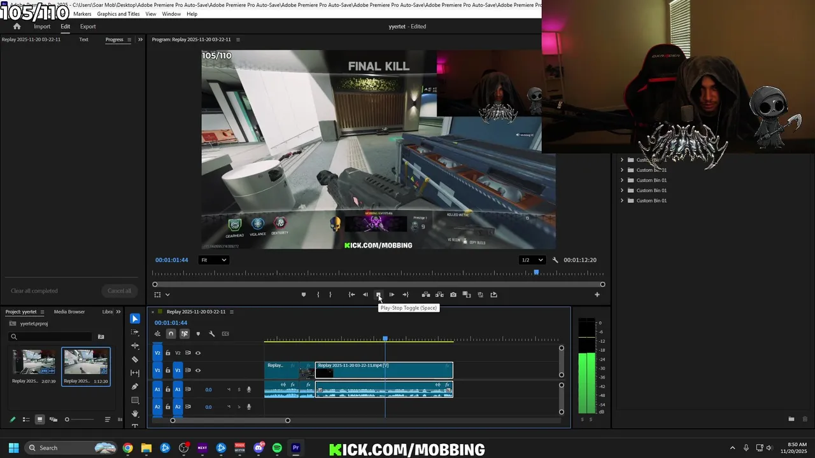Screen dimensions: 815x458
Task: Open playback resolution 1/2 dropdown
Action: tap(532, 260)
